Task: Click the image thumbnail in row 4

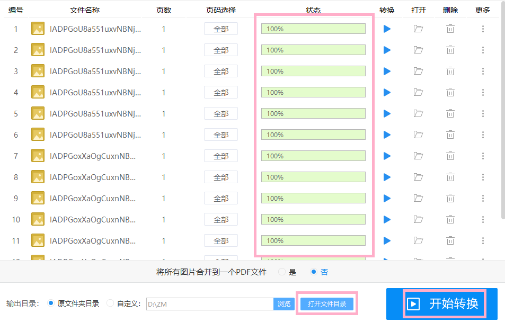Action: coord(38,92)
